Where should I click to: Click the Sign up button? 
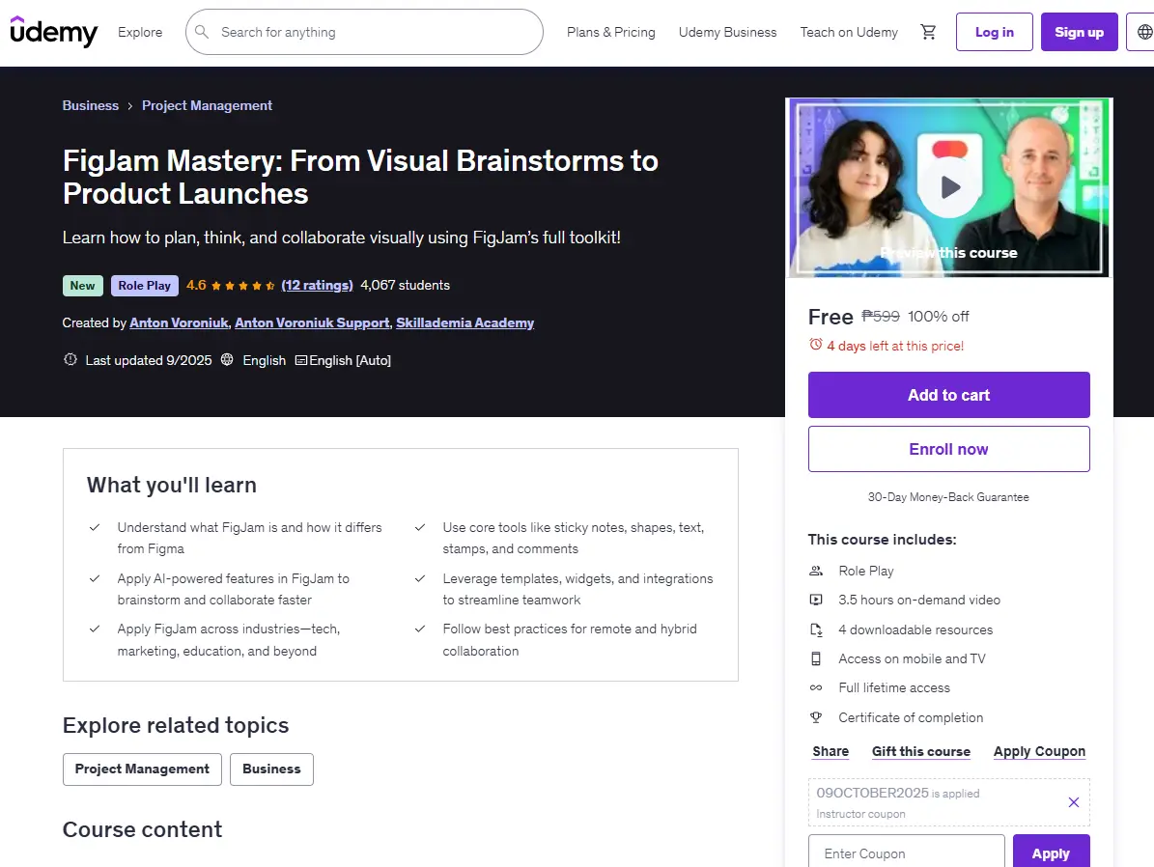click(1079, 32)
